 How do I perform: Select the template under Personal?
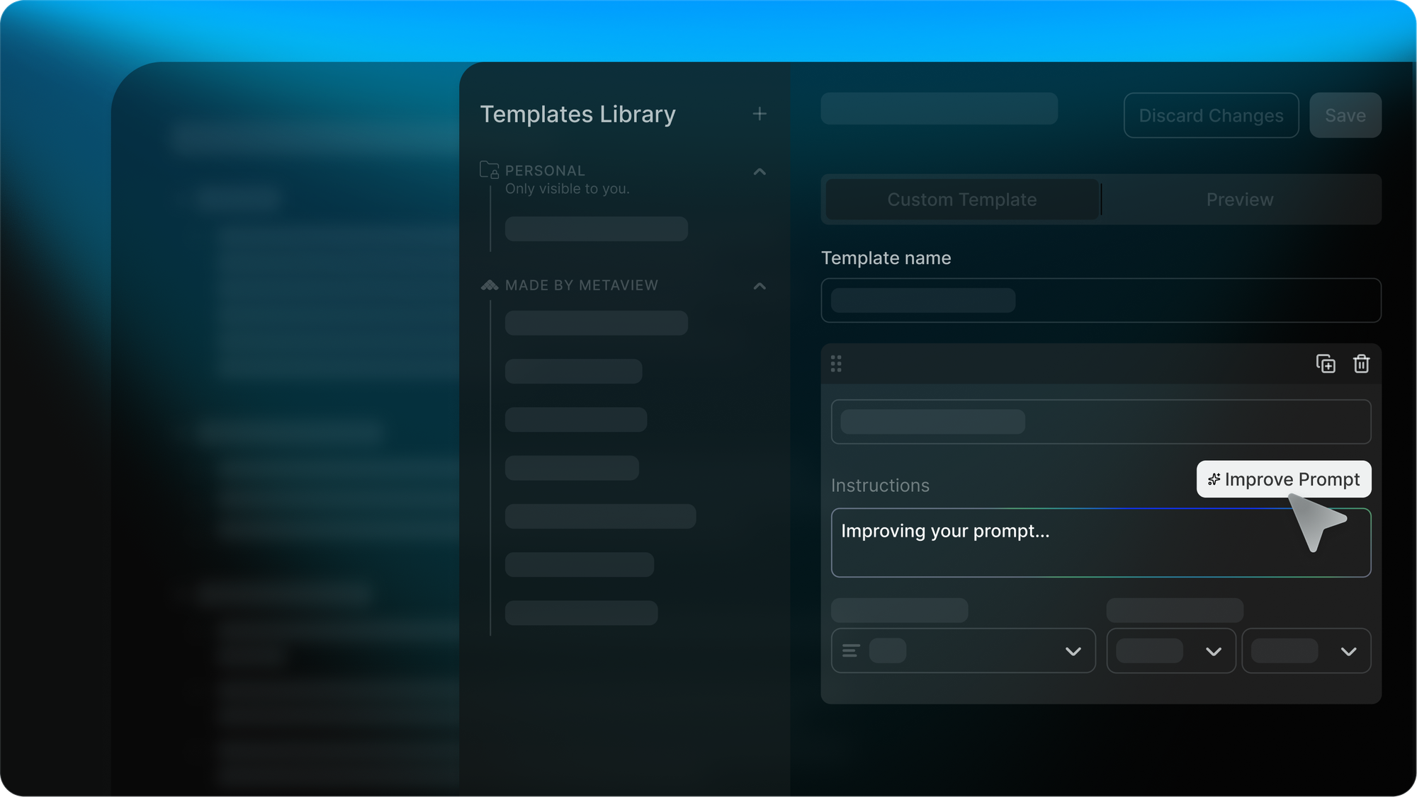596,229
